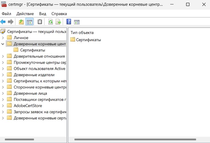
Task: Open the Действие menu
Action: 25,14
